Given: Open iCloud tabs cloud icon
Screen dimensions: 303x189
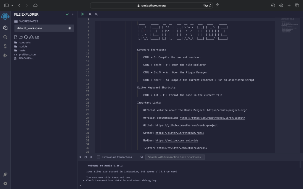Looking at the screenshot, I should pyautogui.click(x=35, y=5).
